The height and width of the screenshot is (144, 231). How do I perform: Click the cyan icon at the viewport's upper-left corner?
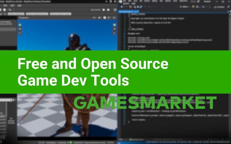[x=20, y=25]
